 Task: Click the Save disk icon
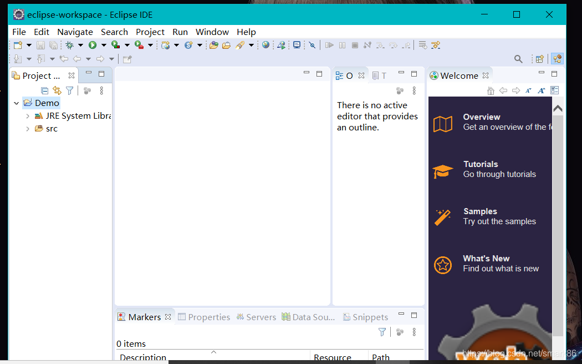41,46
